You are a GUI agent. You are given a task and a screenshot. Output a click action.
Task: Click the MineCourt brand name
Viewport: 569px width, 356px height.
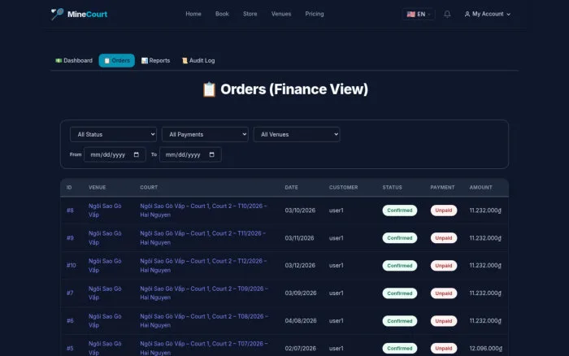coord(88,14)
